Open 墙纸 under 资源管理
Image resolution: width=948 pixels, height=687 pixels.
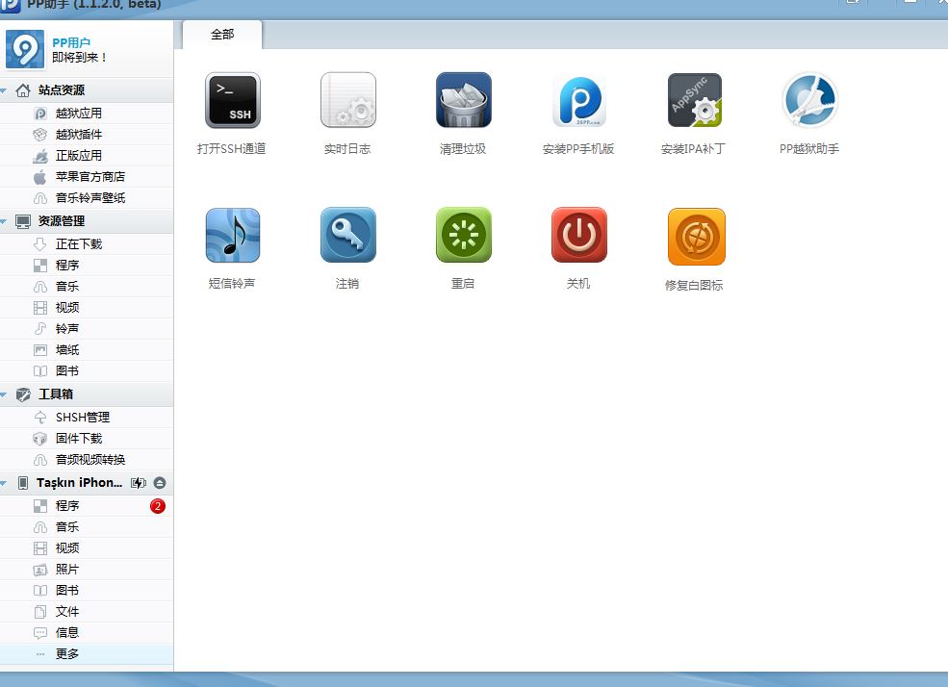pyautogui.click(x=87, y=350)
